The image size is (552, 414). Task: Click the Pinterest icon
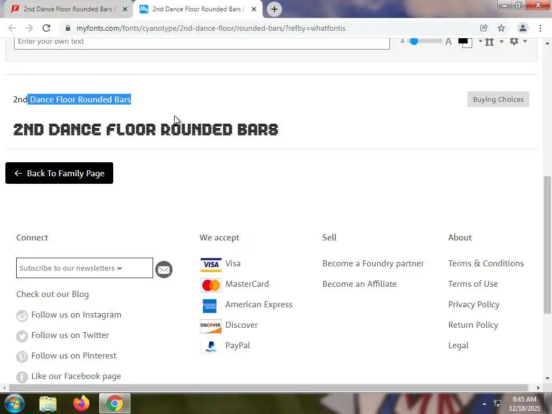(22, 357)
